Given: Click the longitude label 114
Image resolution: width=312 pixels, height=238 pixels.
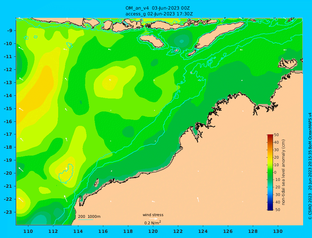Looking at the screenshot, I should 78,231.
